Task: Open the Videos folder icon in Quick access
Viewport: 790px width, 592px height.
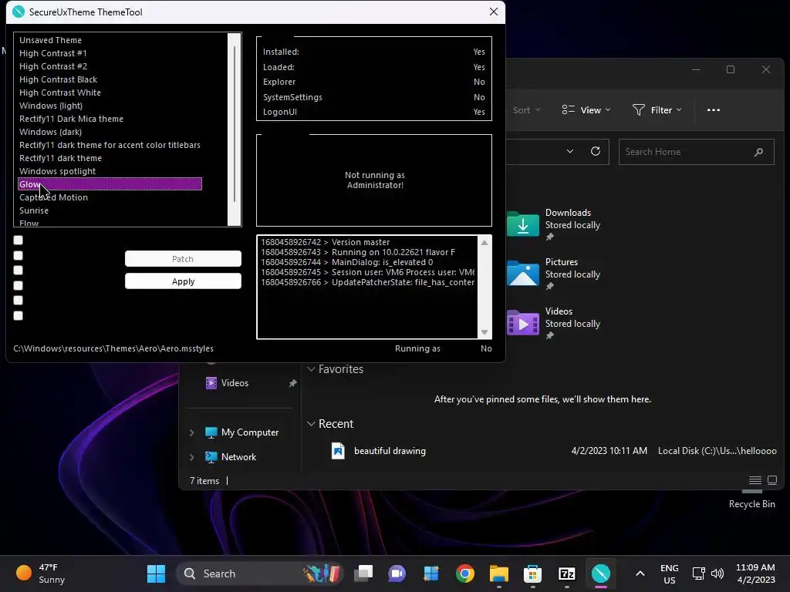Action: (523, 323)
